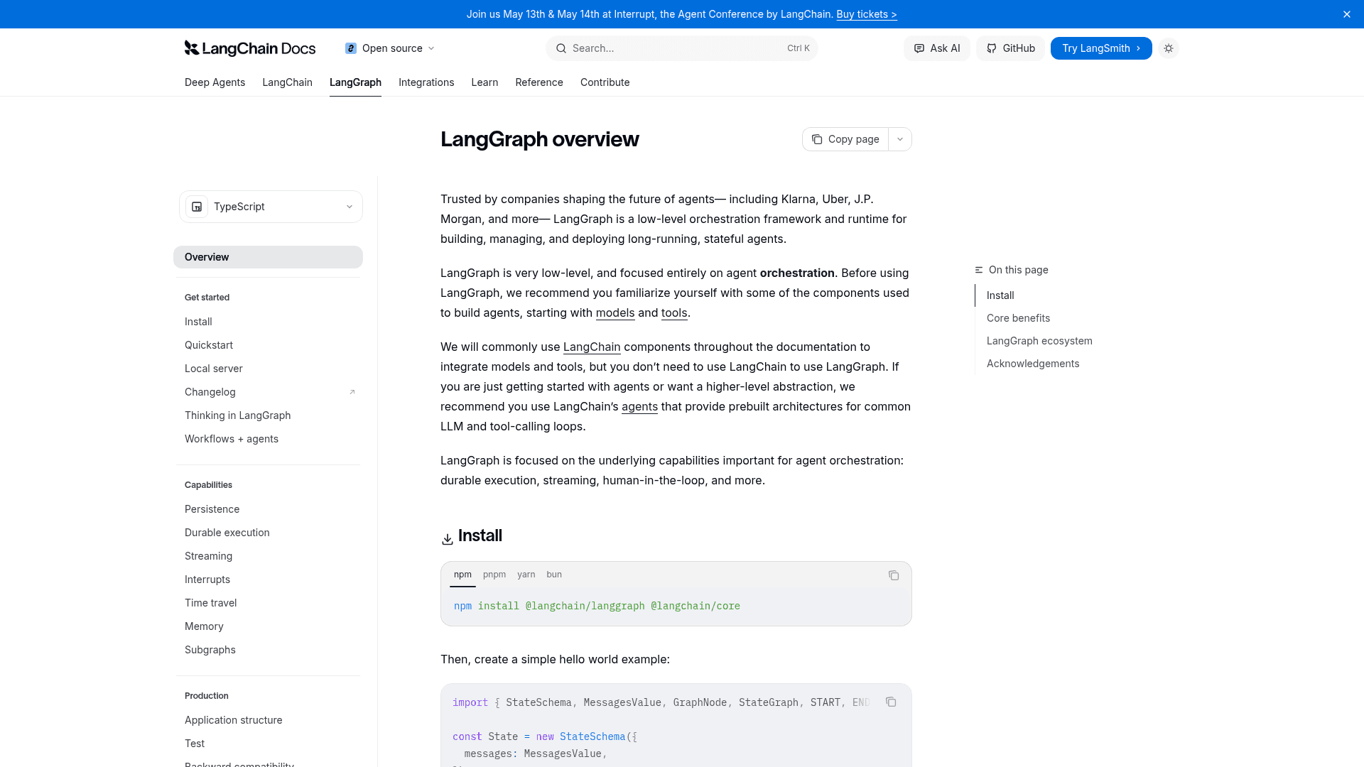Click the Copy page button
The height and width of the screenshot is (767, 1364).
click(x=845, y=139)
